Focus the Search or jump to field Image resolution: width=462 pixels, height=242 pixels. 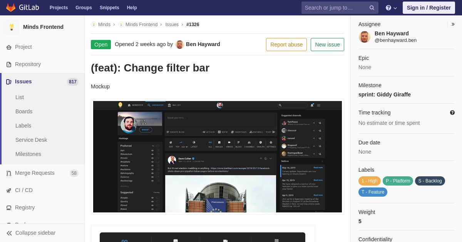point(340,8)
